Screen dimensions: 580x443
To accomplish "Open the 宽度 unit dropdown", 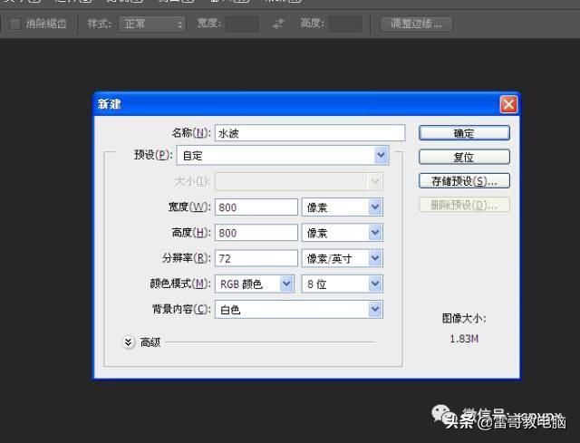I will [x=343, y=207].
